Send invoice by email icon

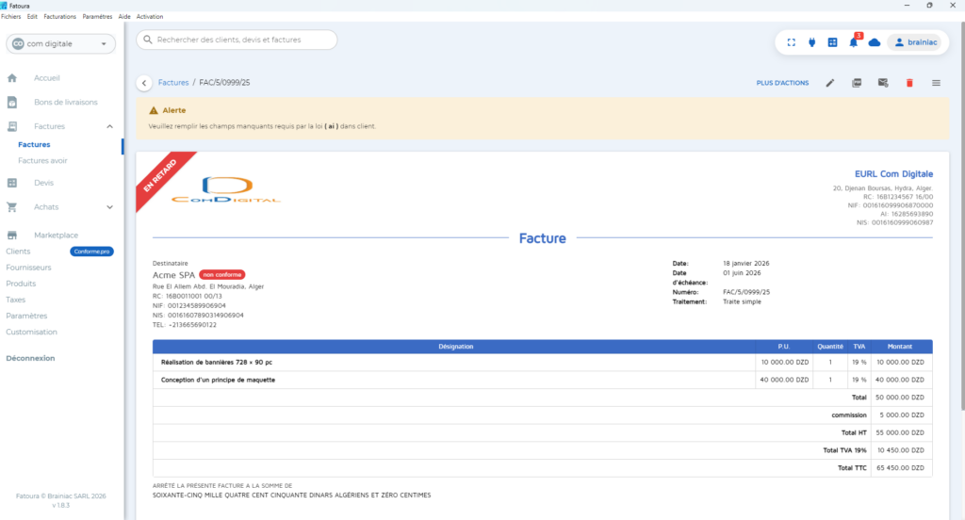[883, 83]
